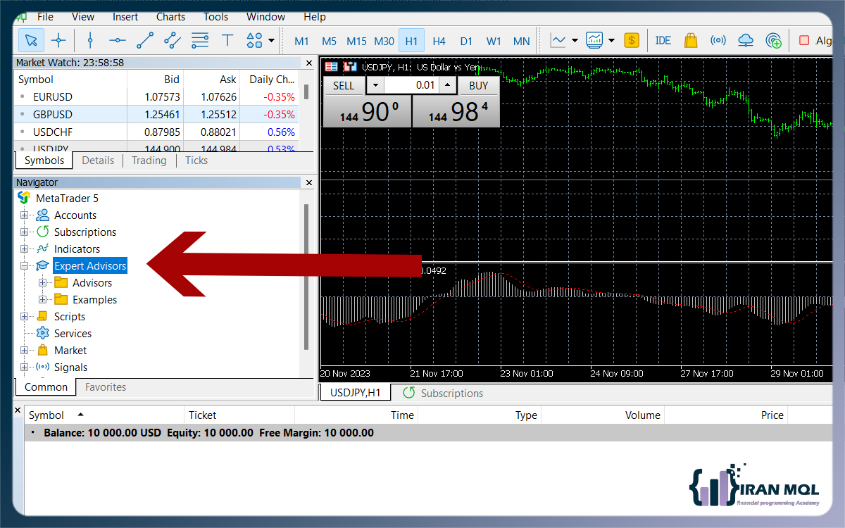Open the Market shopping bag toolbar icon

pos(691,40)
